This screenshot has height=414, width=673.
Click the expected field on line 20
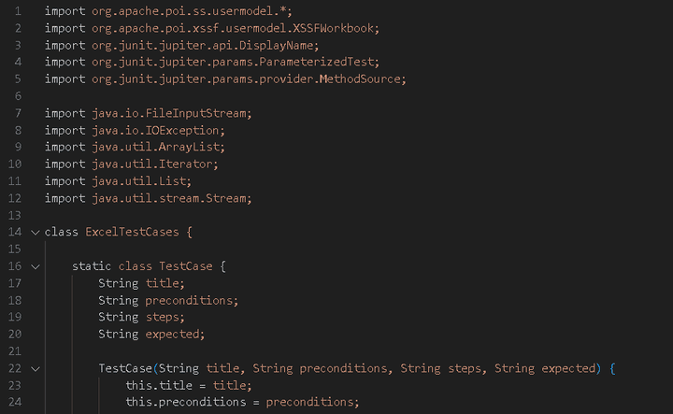pos(172,334)
